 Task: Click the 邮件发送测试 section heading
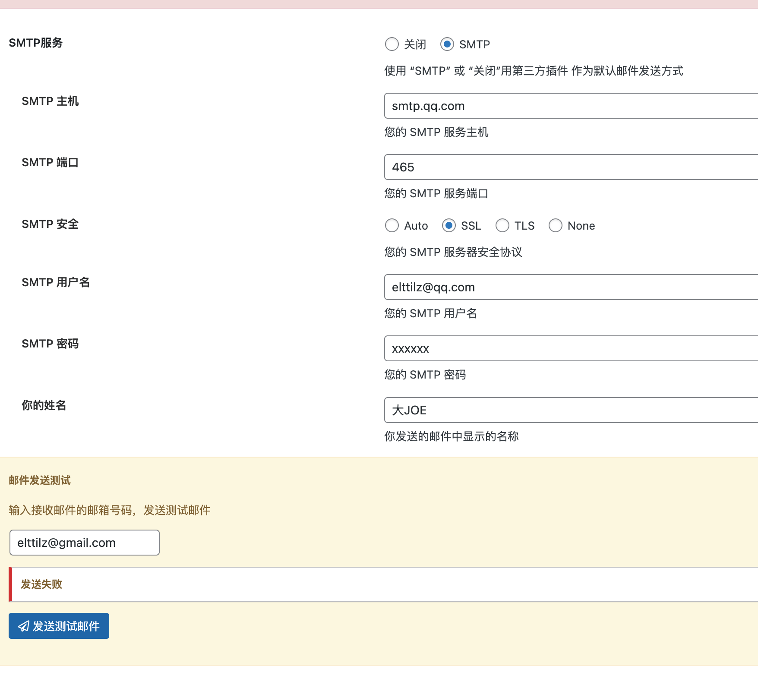[40, 480]
